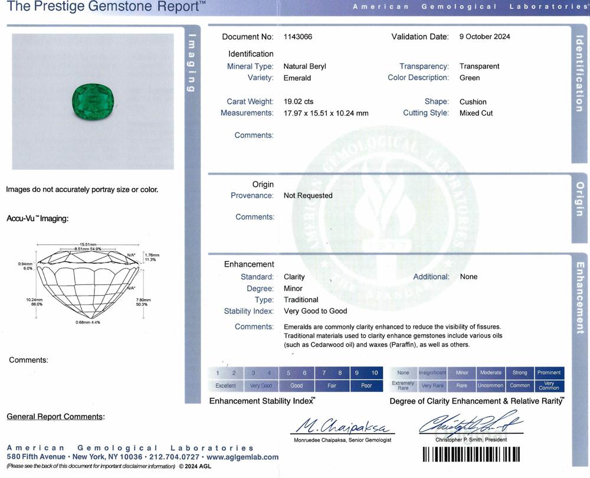The image size is (590, 478).
Task: Click the Monruedee Chaipaksa, Senior Gemologist caption
Action: (342, 440)
